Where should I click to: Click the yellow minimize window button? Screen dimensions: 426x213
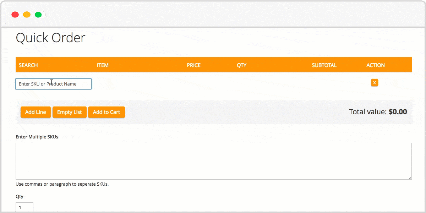pyautogui.click(x=27, y=15)
